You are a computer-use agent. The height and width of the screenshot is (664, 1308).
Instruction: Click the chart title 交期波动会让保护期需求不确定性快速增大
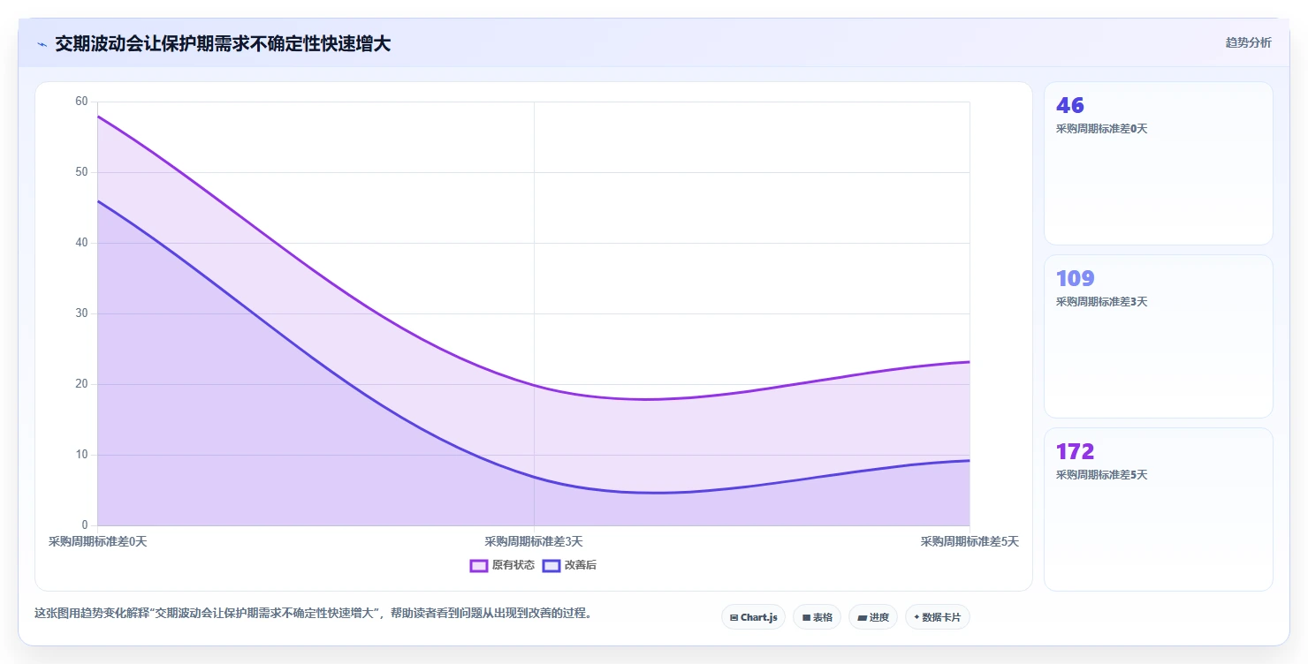223,43
